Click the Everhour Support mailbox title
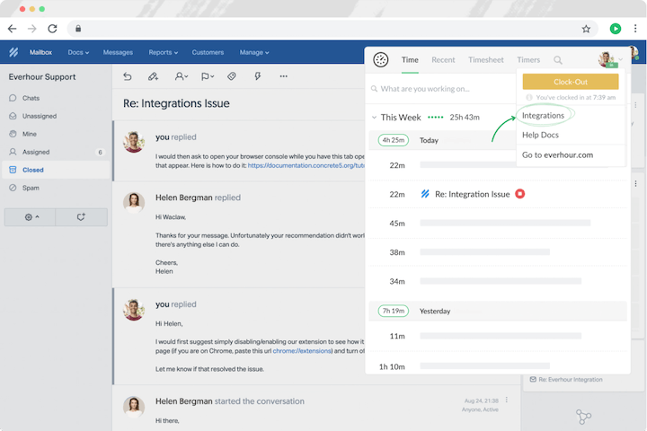Image resolution: width=647 pixels, height=431 pixels. point(42,77)
